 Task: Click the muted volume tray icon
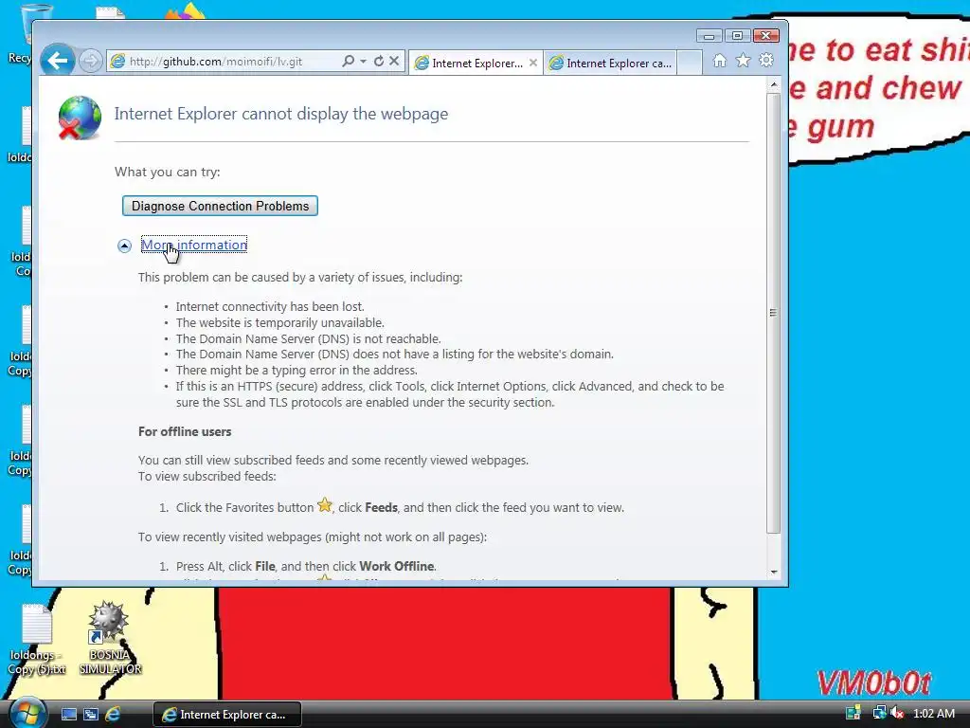(896, 713)
